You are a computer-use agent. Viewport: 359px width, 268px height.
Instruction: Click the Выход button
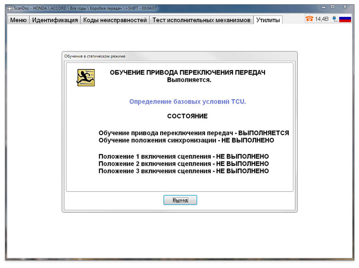[180, 200]
